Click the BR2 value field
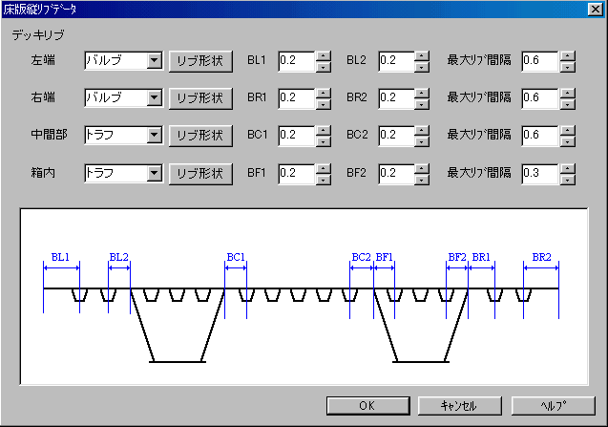This screenshot has width=608, height=427. 396,98
